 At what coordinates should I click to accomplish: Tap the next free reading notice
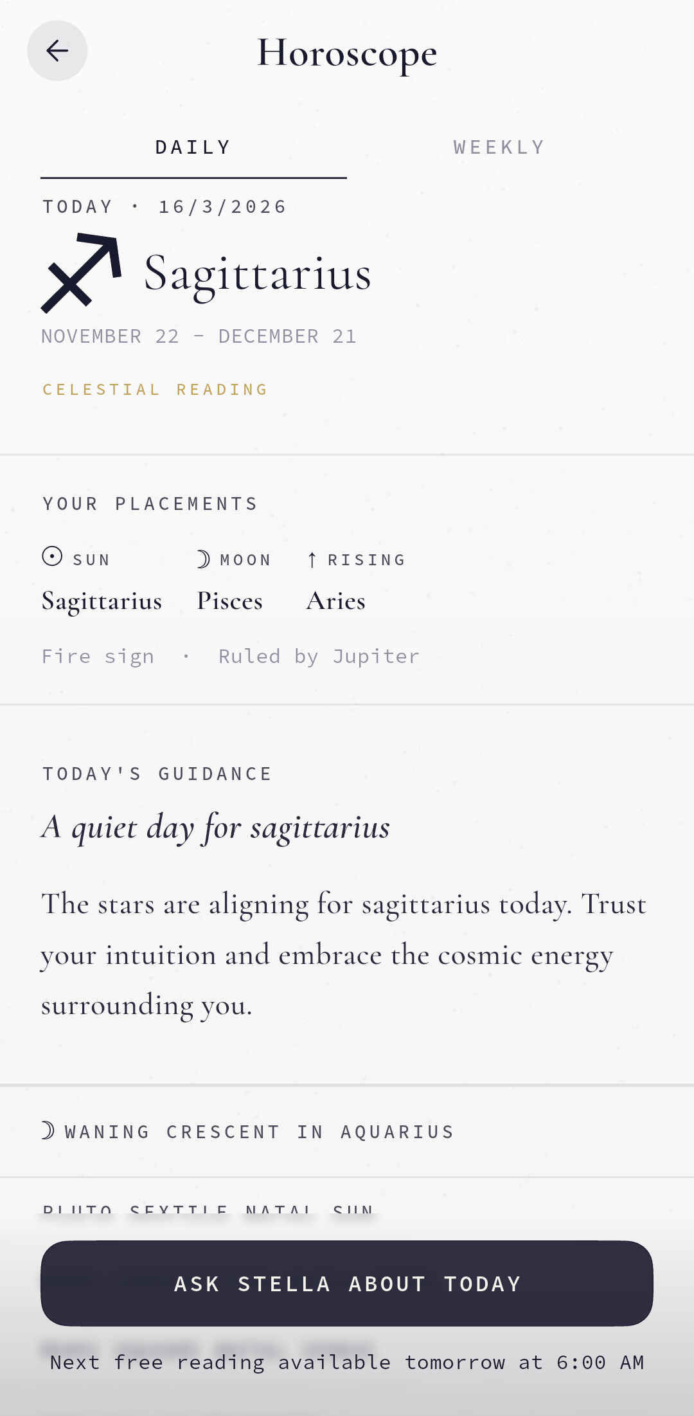click(347, 1363)
